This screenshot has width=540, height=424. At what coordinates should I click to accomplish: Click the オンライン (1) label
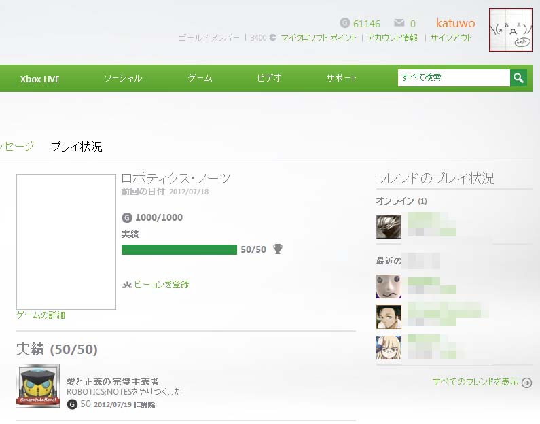click(401, 201)
